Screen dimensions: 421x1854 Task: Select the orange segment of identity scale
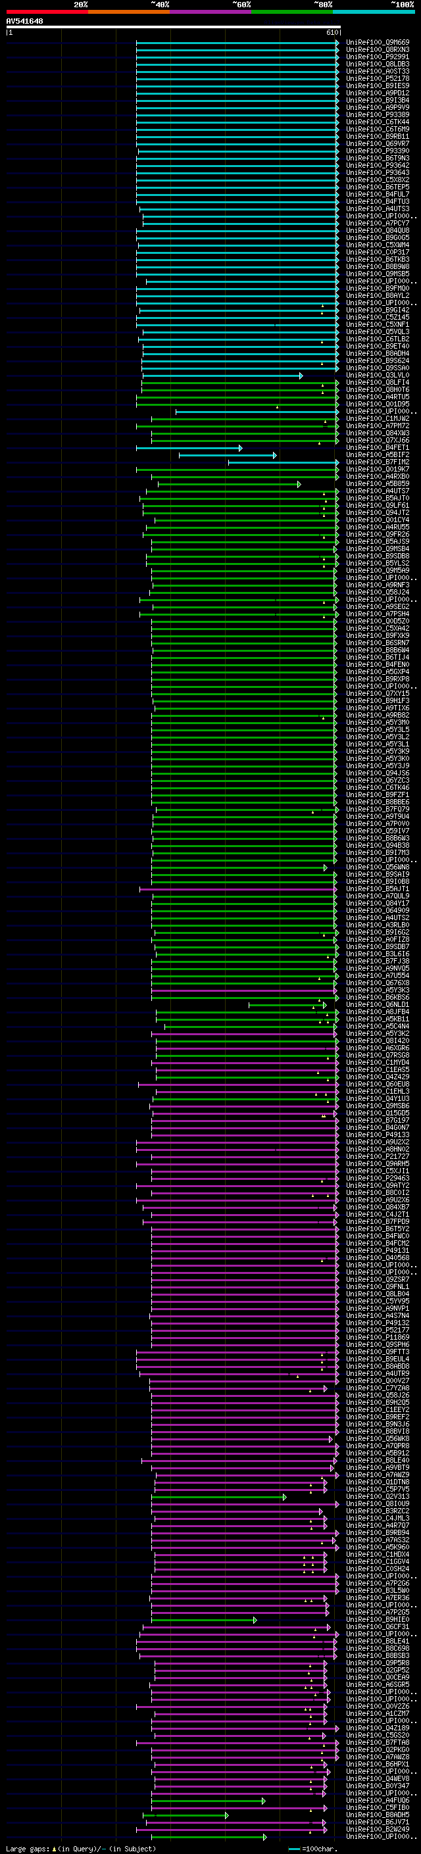[x=129, y=12]
